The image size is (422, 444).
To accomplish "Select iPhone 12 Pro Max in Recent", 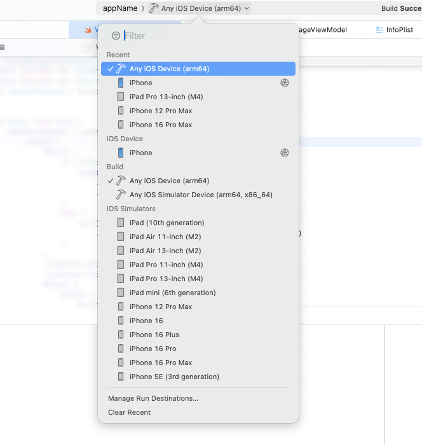I will [x=198, y=111].
